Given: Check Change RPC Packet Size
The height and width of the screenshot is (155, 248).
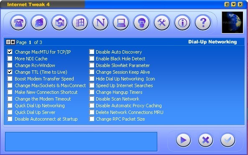Looking at the screenshot, I should pyautogui.click(x=92, y=119).
